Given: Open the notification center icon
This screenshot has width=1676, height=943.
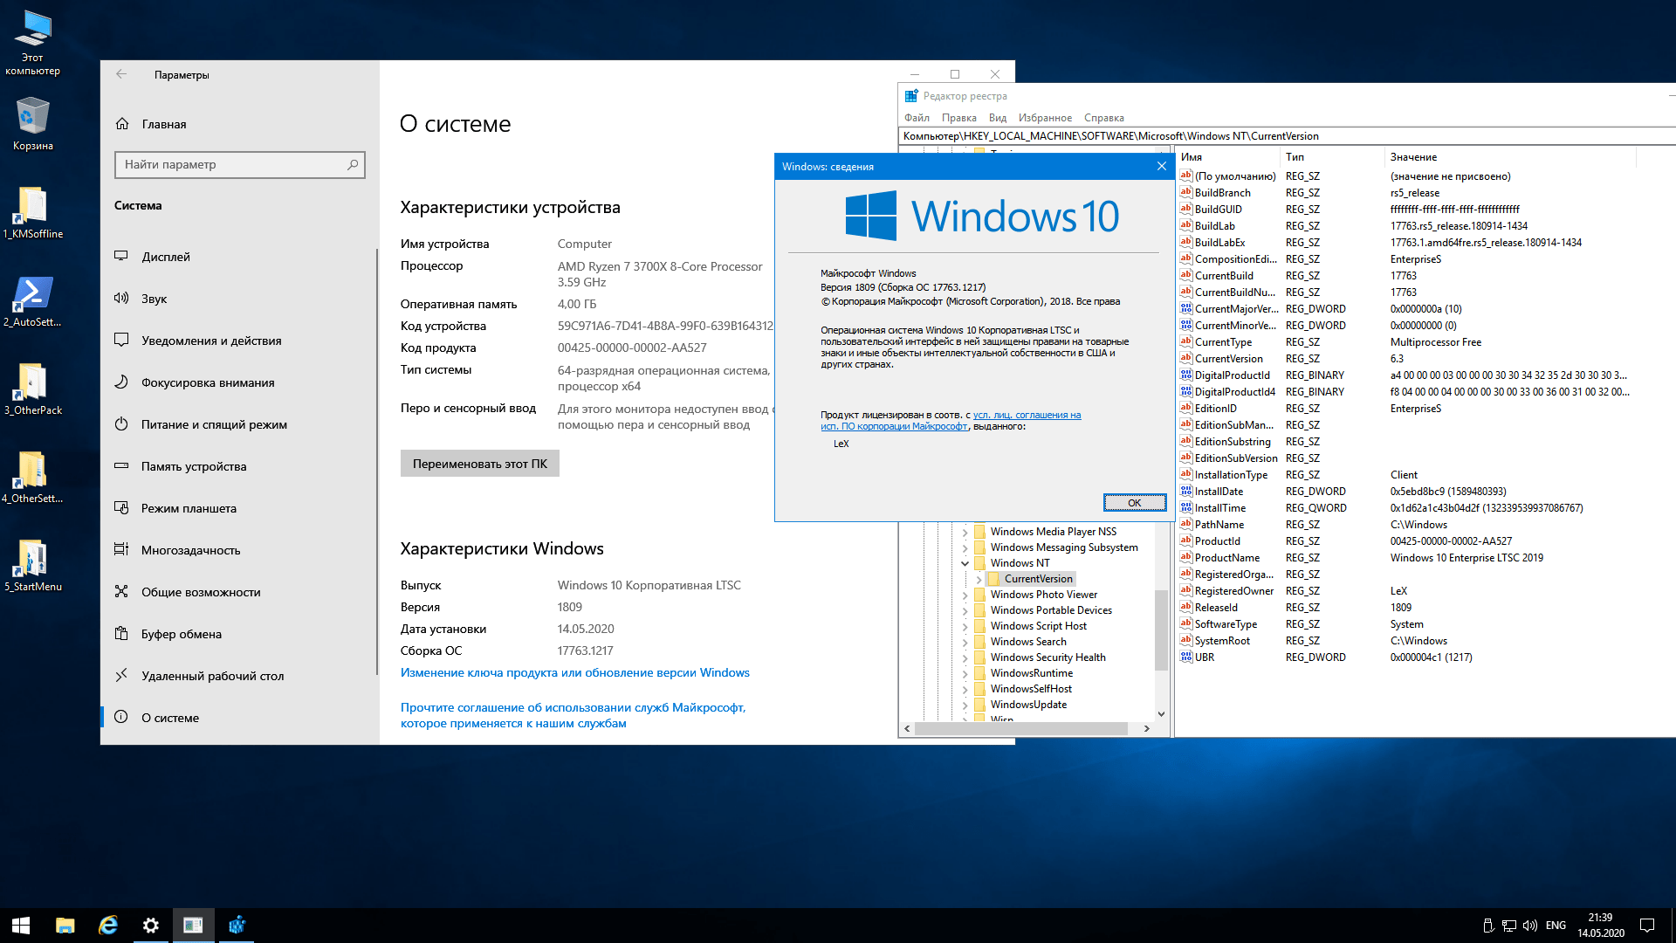Looking at the screenshot, I should pos(1647,926).
